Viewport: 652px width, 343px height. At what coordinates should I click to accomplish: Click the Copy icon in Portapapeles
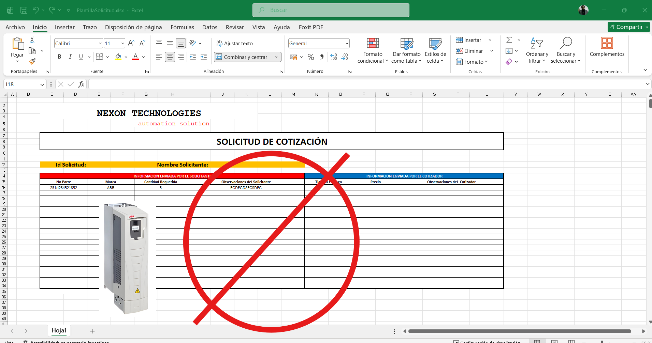point(32,51)
